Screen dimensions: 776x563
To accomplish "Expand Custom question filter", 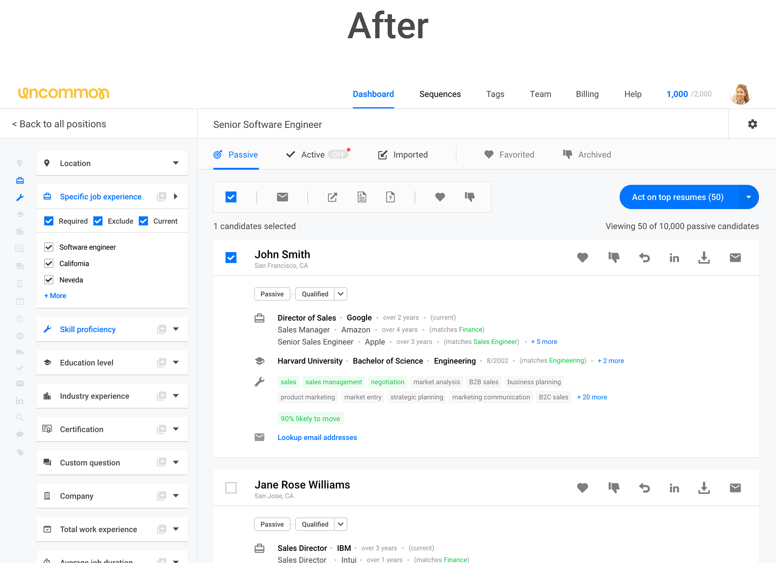I will coord(176,462).
